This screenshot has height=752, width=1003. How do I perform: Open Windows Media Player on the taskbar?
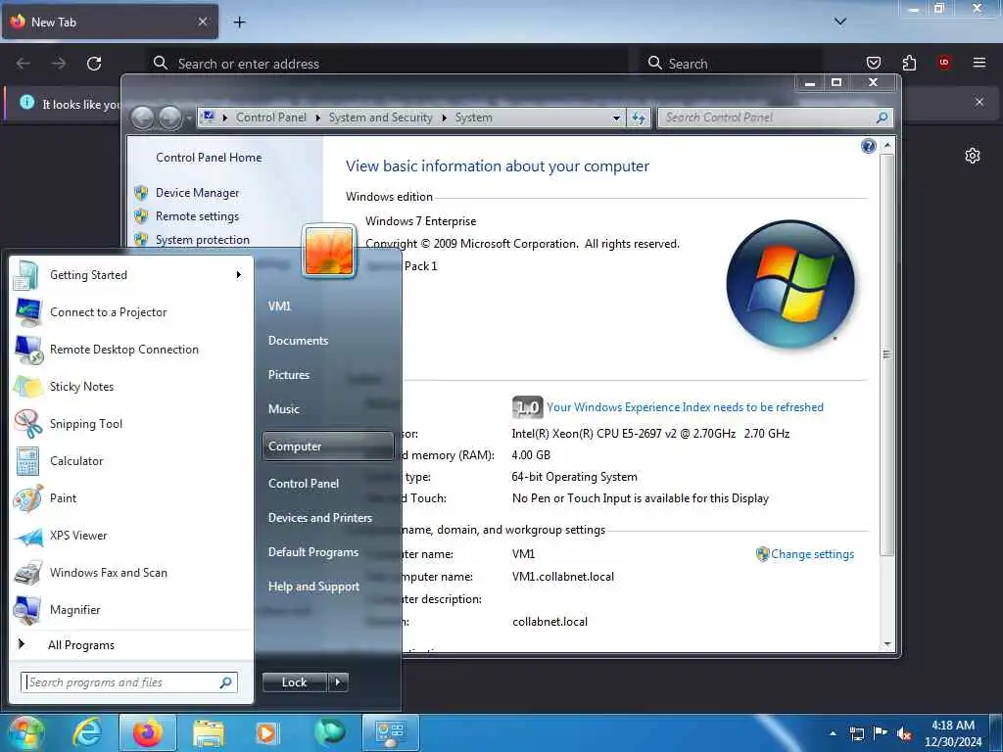[x=267, y=733]
